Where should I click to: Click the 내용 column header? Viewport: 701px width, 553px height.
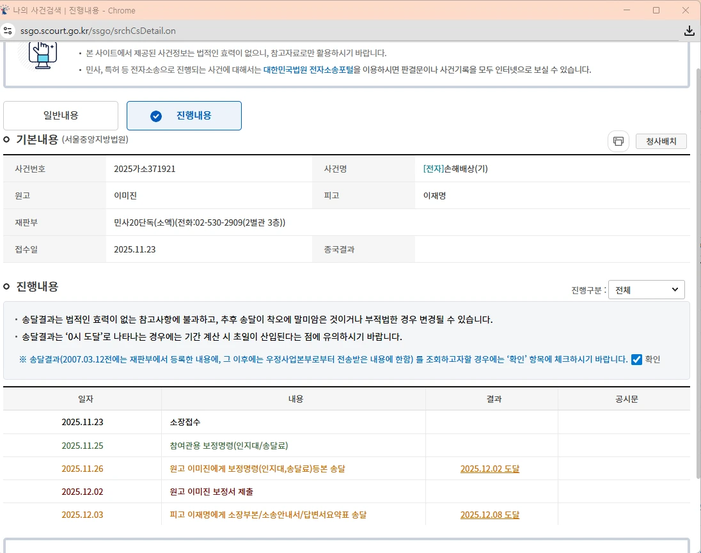click(295, 399)
